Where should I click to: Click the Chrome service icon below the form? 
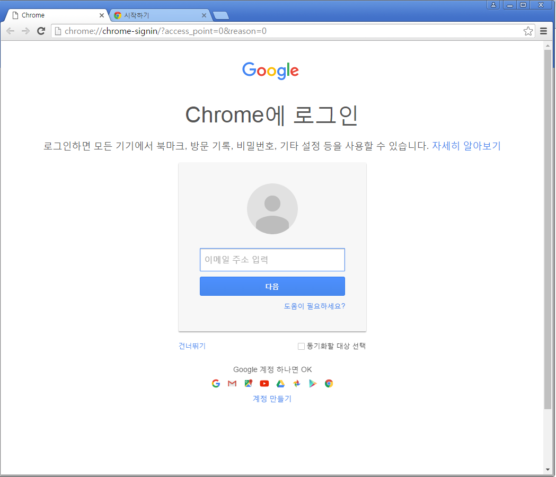pyautogui.click(x=329, y=383)
